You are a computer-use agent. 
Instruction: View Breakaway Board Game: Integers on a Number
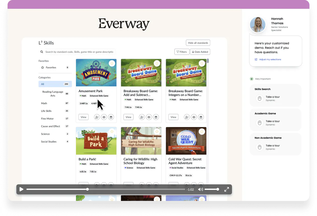tap(173, 117)
